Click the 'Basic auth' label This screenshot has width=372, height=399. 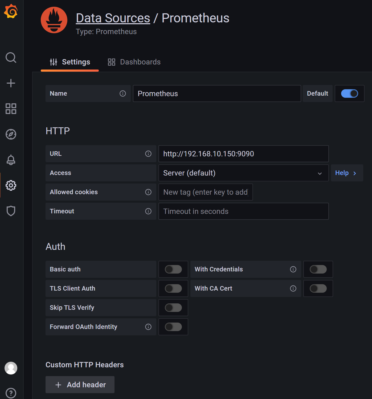[65, 269]
